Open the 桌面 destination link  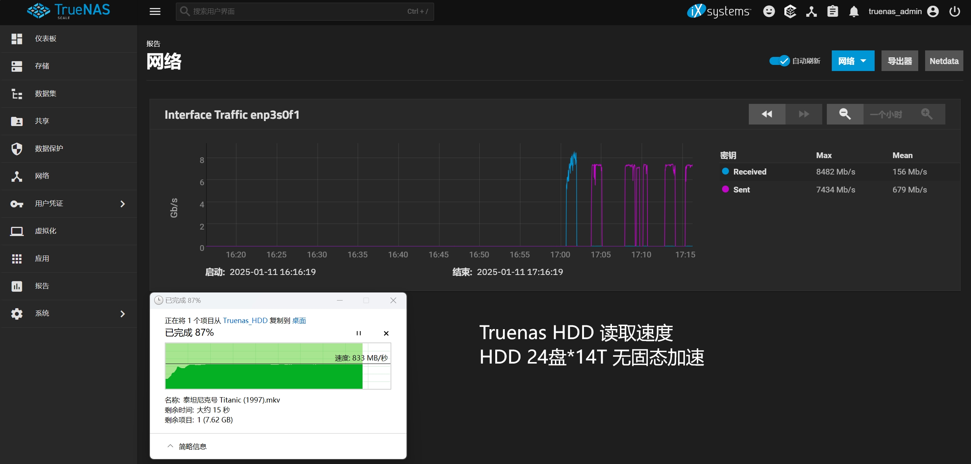click(x=299, y=320)
